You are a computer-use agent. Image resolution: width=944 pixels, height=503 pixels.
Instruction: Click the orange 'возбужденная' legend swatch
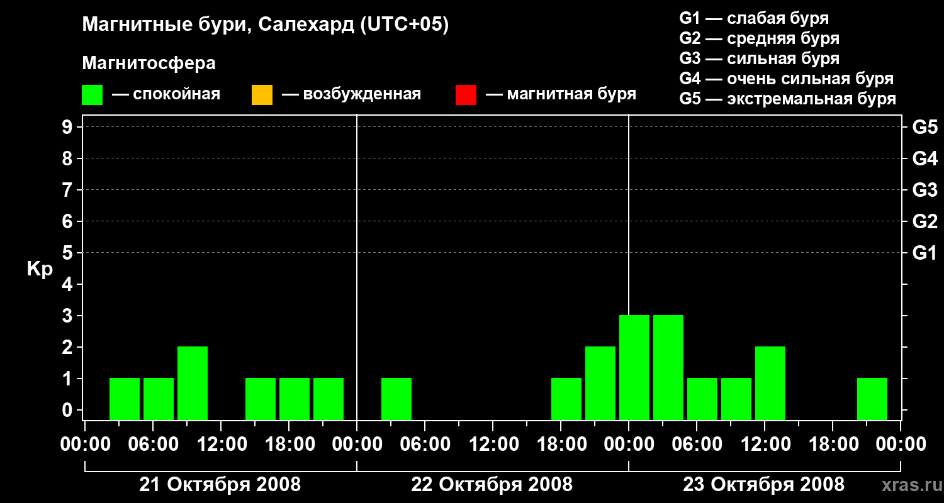click(x=262, y=95)
